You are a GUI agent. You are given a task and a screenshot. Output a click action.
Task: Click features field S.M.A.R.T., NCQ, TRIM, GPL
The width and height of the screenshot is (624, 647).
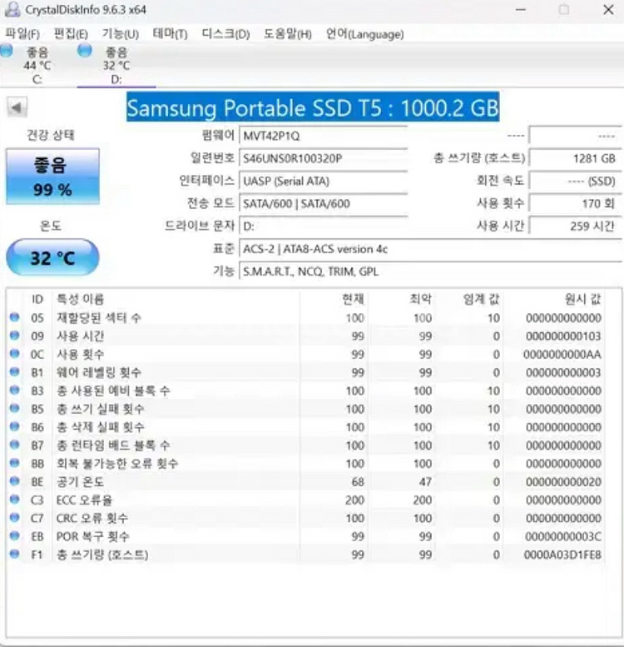[x=431, y=271]
